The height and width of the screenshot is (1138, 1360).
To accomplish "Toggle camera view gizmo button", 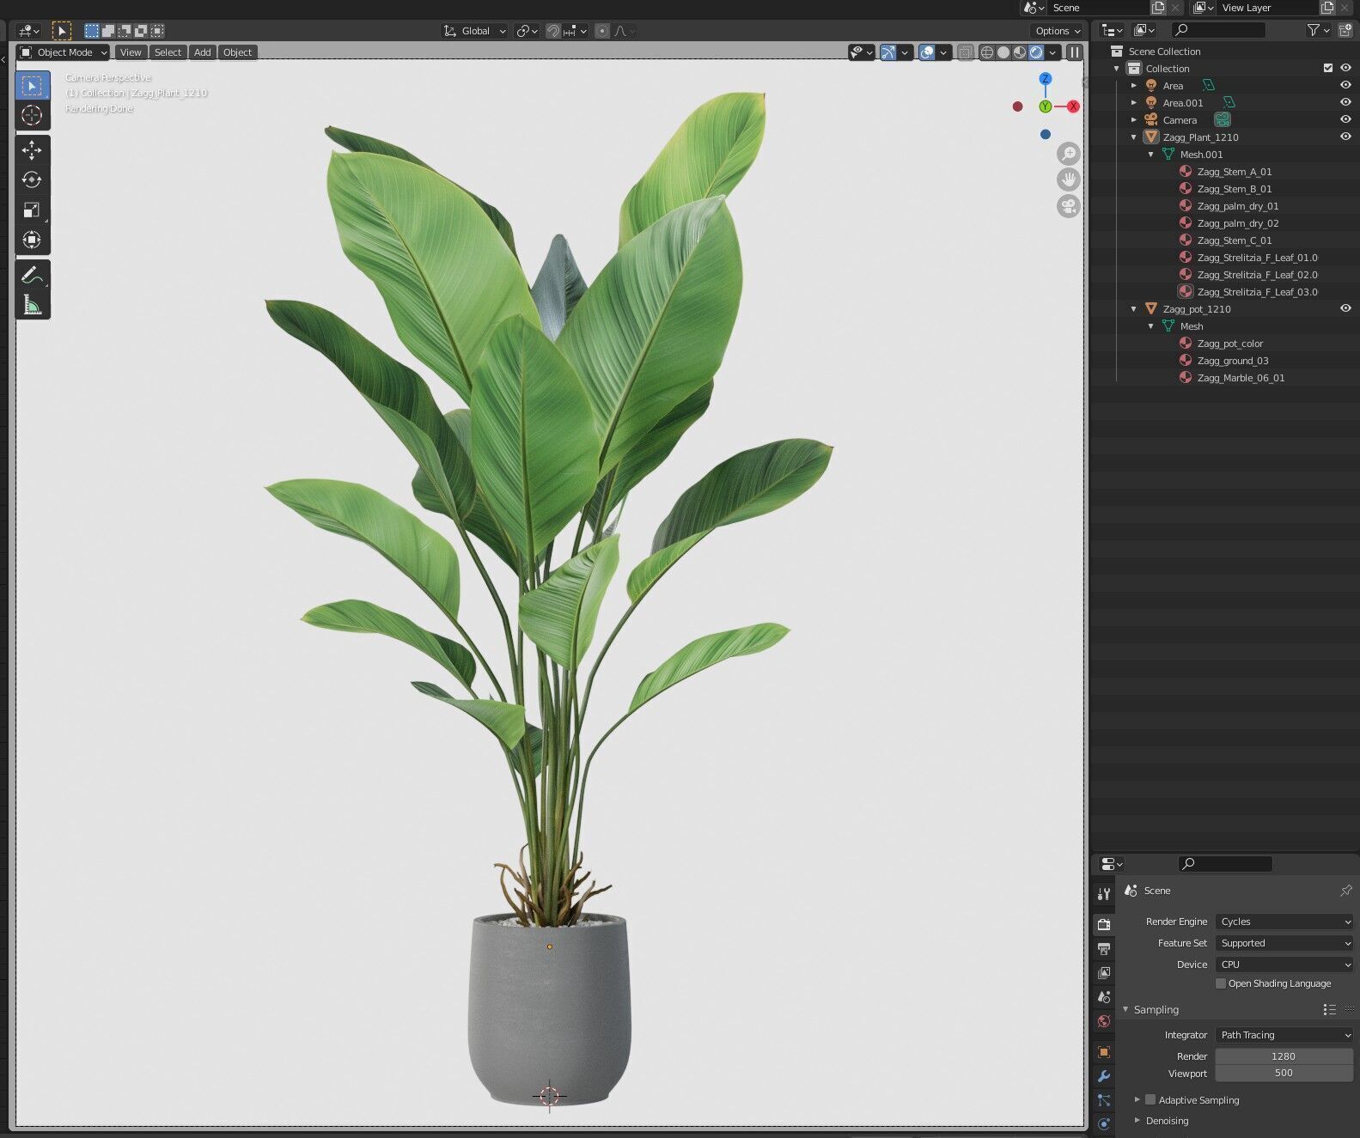I will pos(1068,206).
